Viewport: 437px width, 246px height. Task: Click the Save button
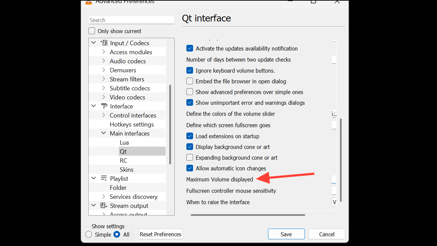286,234
